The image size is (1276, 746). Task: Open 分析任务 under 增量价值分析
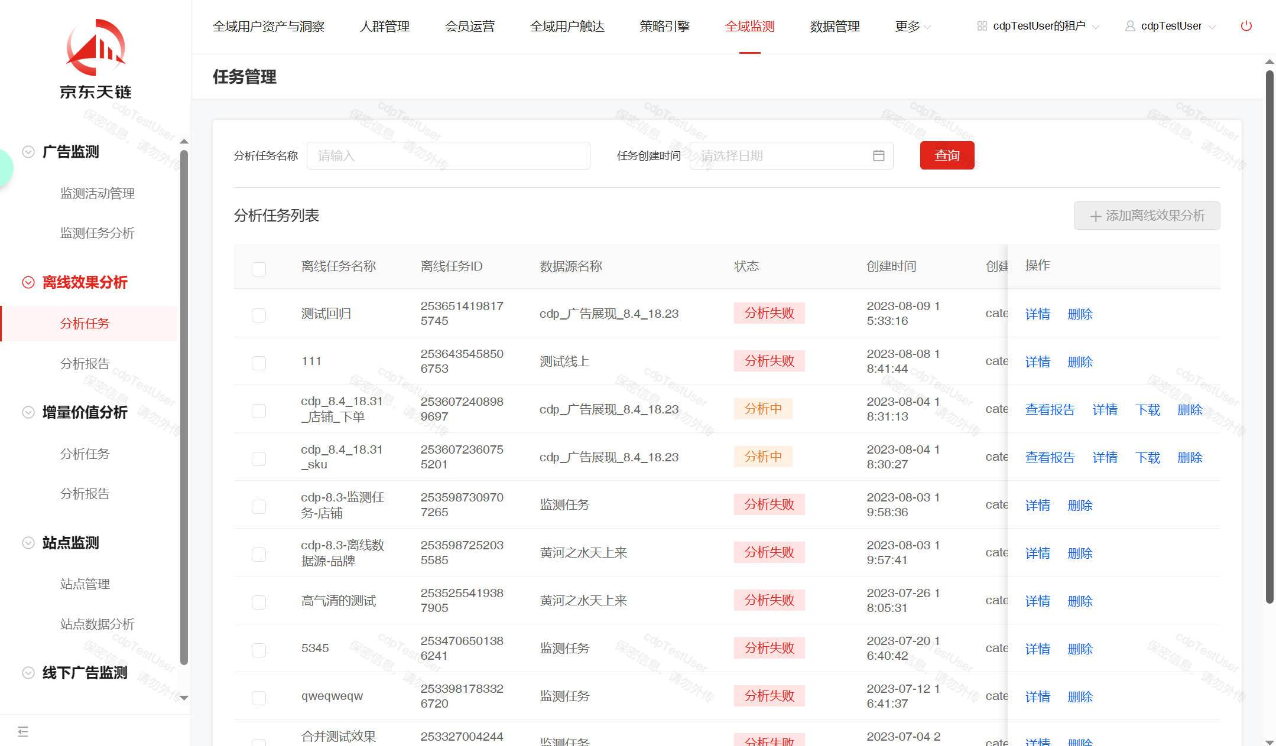click(x=85, y=454)
